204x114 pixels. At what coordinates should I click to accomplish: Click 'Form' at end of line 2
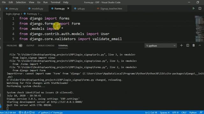pyautogui.click(x=76, y=24)
